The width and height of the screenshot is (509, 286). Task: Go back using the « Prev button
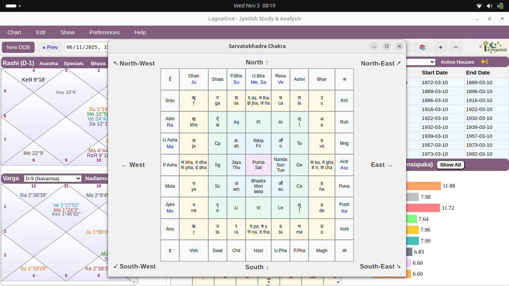pyautogui.click(x=50, y=47)
